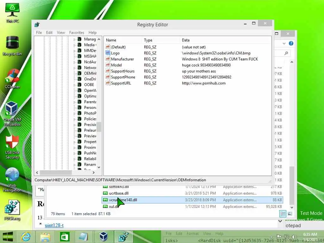Viewport: 324px width, 243px height.
Task: Expand the Media key in the tree
Action: coord(74,45)
